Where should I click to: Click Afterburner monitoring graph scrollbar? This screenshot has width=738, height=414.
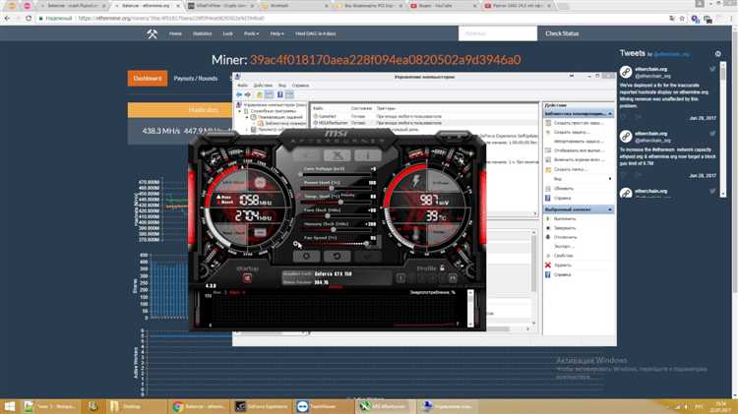(x=470, y=308)
